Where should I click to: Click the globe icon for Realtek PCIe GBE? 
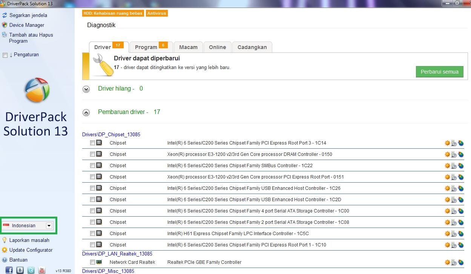click(460, 263)
